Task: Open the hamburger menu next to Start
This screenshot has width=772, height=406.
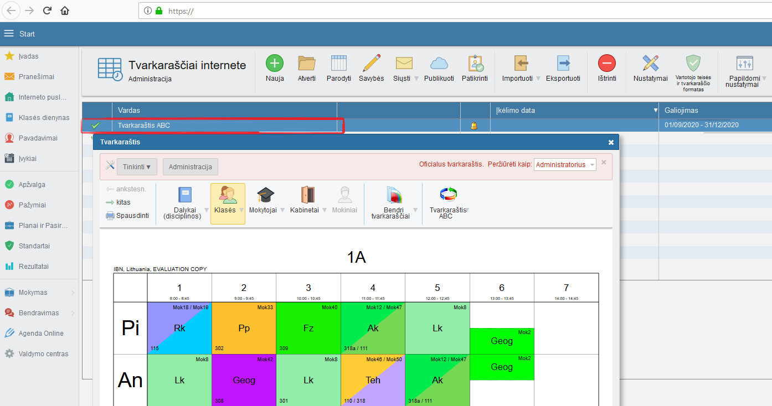Action: point(9,34)
